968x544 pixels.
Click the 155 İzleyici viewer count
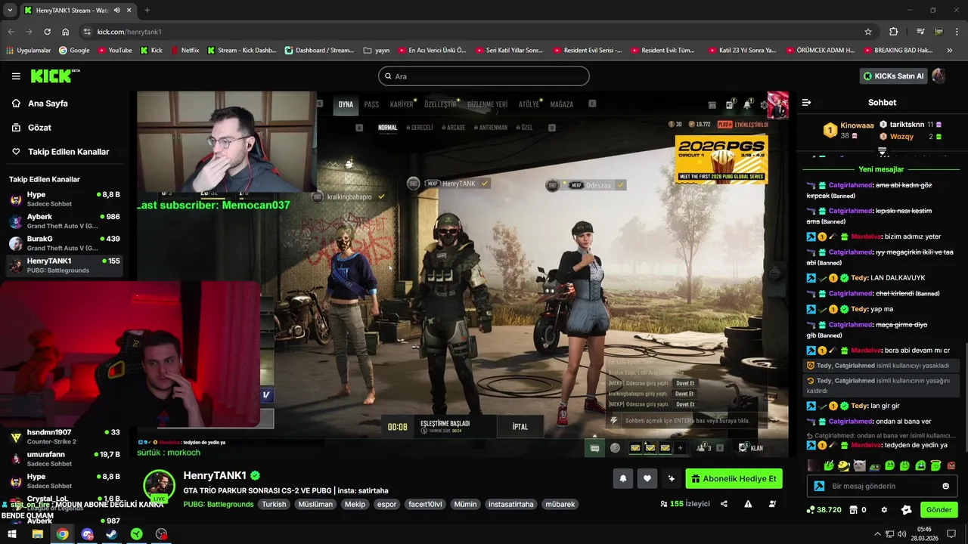(x=685, y=504)
